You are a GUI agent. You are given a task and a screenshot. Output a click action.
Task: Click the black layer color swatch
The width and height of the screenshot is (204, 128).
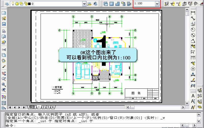tap(29, 4)
